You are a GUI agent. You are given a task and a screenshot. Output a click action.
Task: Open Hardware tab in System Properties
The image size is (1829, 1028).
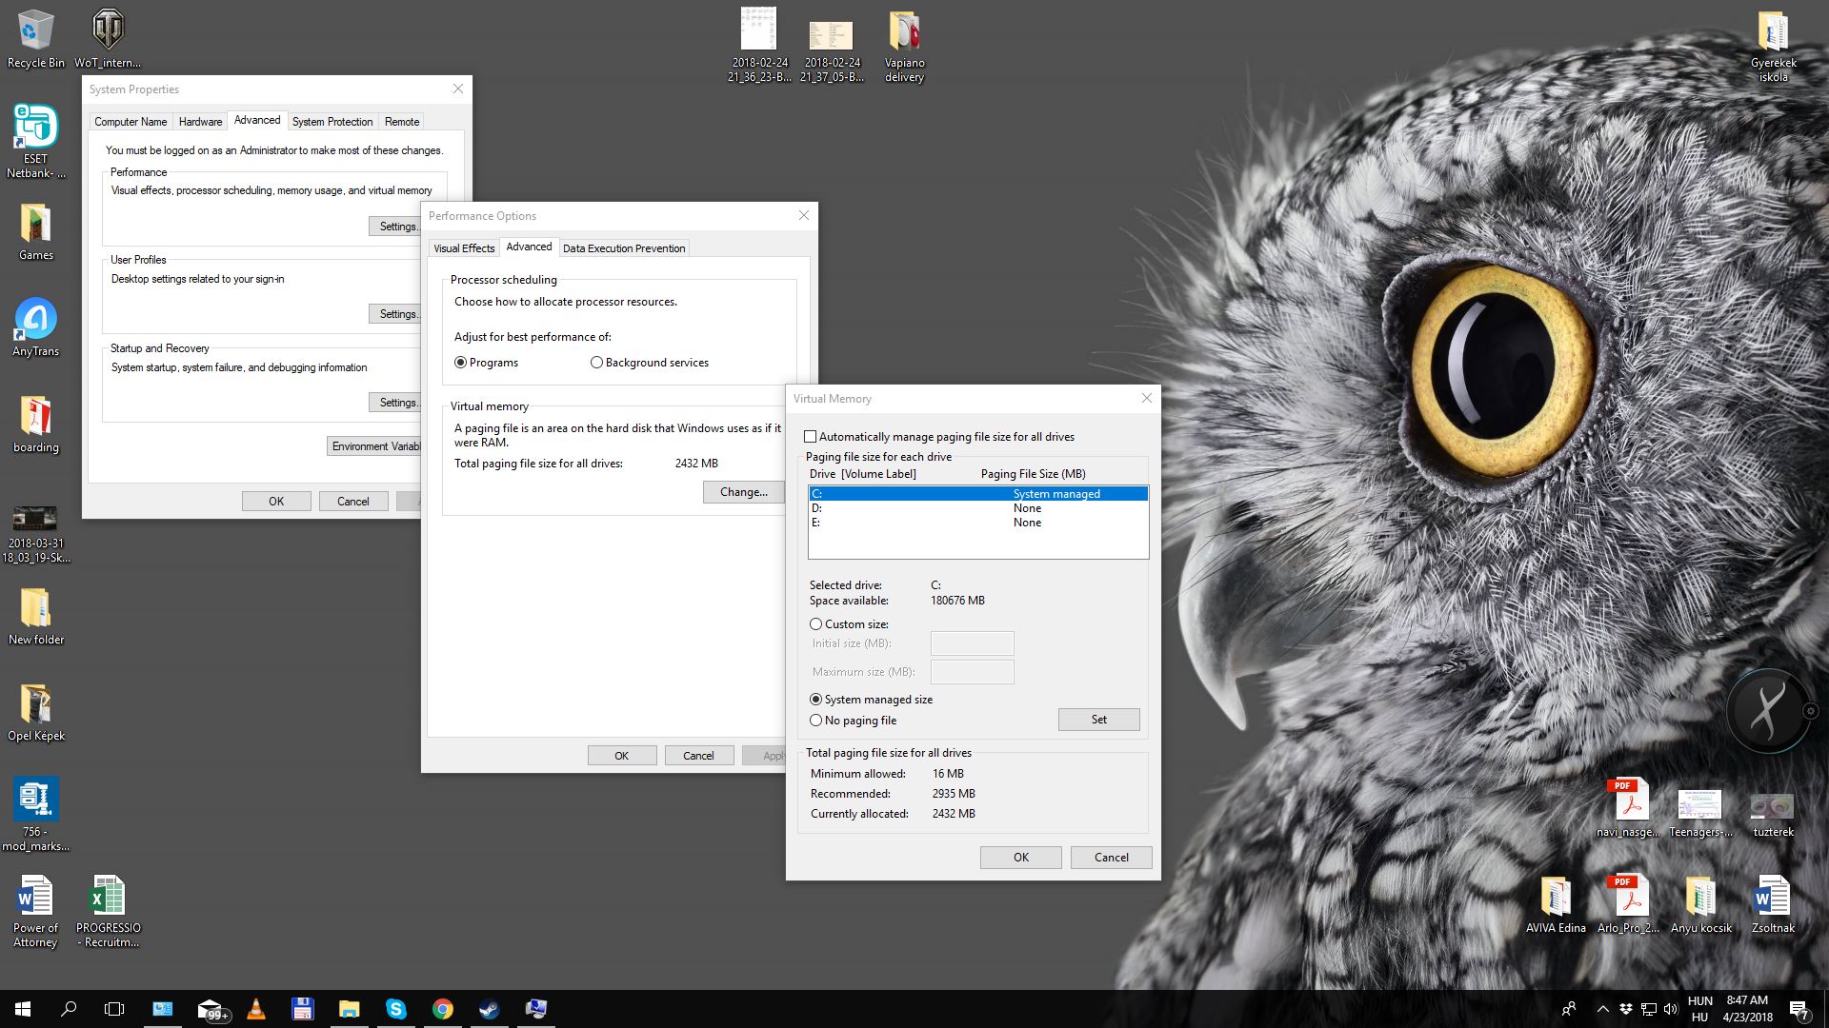tap(200, 122)
